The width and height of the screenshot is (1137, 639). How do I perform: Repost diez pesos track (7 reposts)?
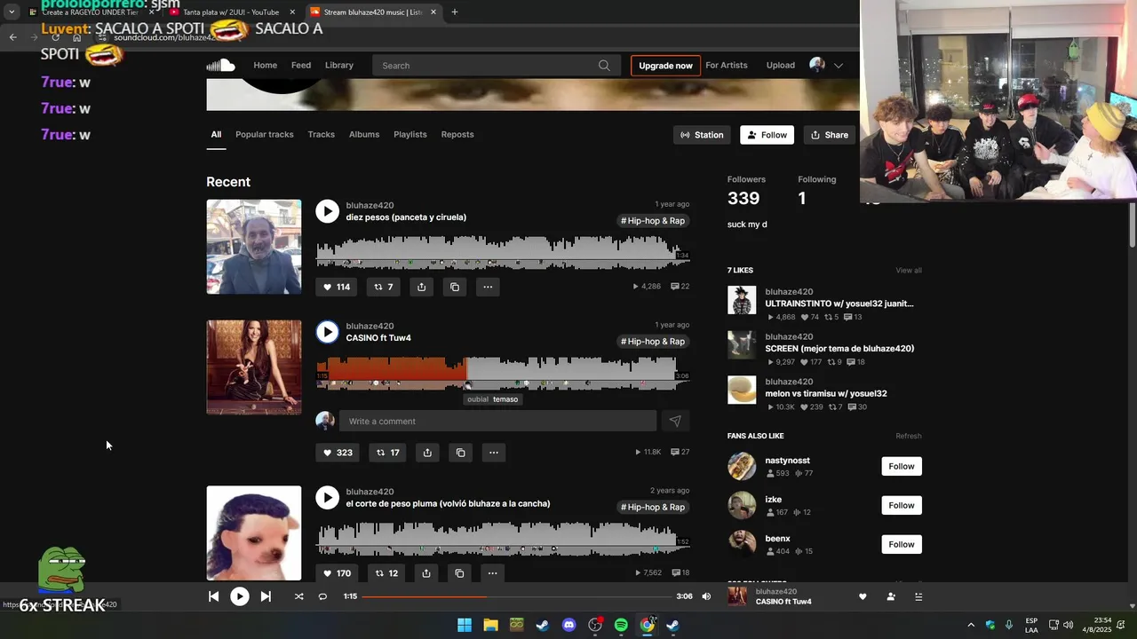click(383, 287)
